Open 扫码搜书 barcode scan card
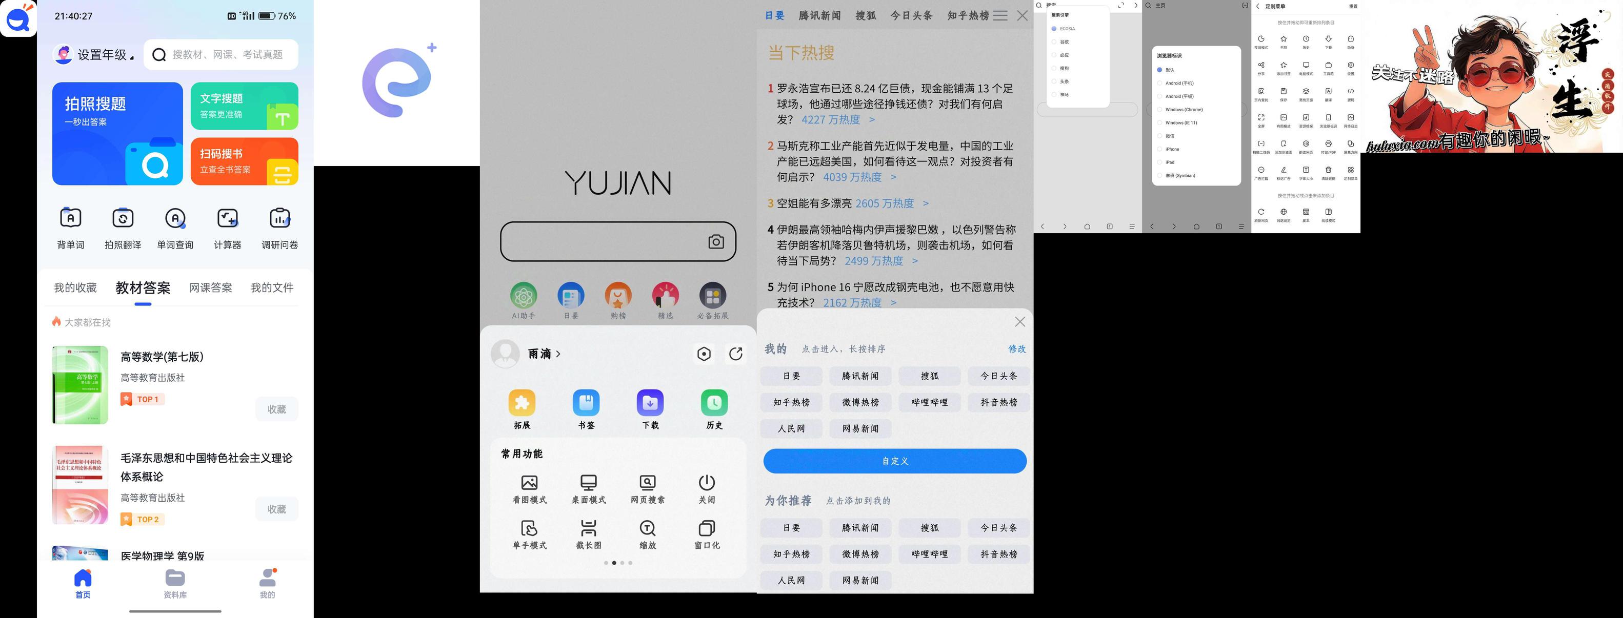1623x618 pixels. coord(245,161)
